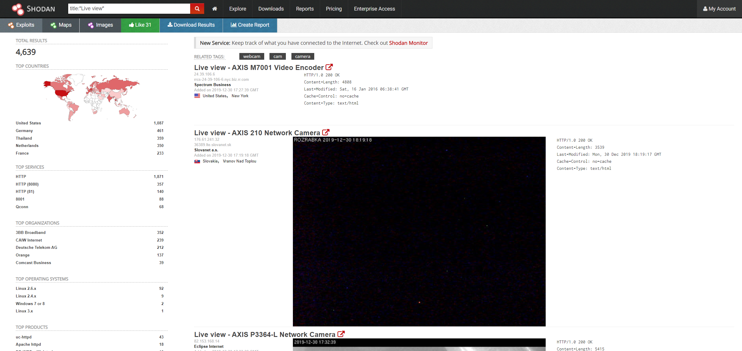This screenshot has width=742, height=351.
Task: Select the camera related tag
Action: coord(303,56)
